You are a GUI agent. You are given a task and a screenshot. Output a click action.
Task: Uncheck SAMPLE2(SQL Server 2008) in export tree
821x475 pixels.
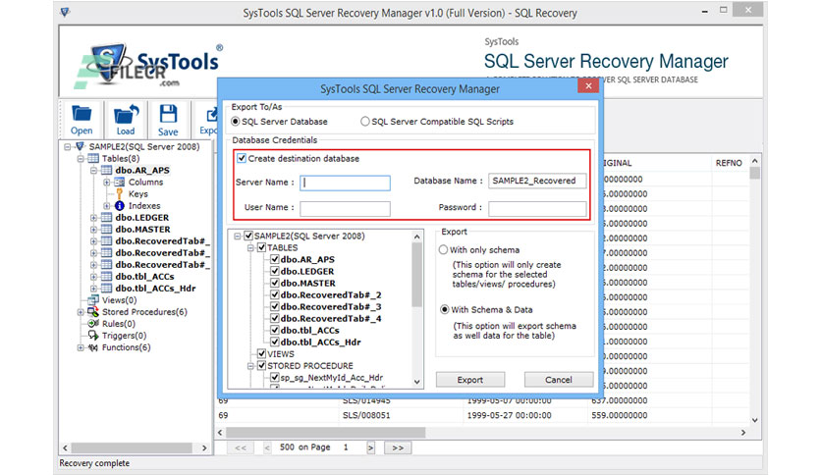pyautogui.click(x=248, y=236)
